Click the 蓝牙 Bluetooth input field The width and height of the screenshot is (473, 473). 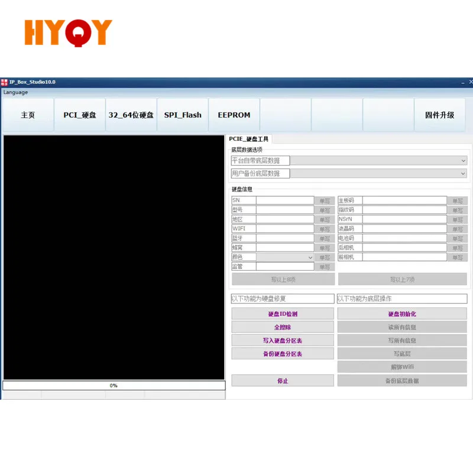coord(285,238)
